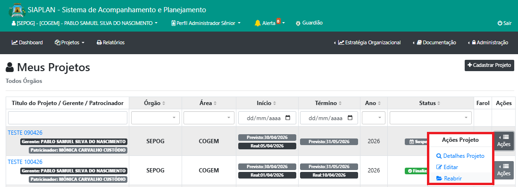Sort table by Área column
This screenshot has height=187, width=518.
[x=209, y=103]
